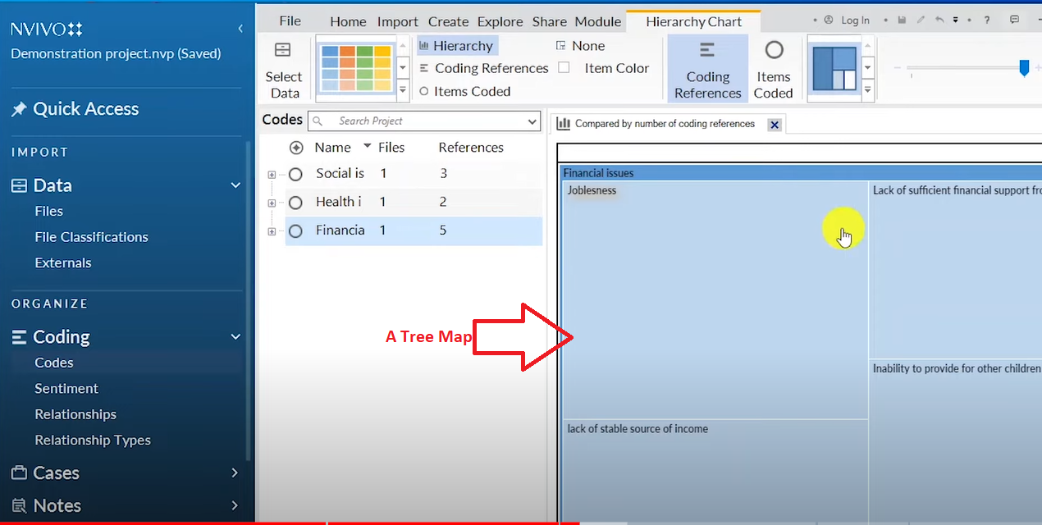Open the File menu

click(290, 21)
